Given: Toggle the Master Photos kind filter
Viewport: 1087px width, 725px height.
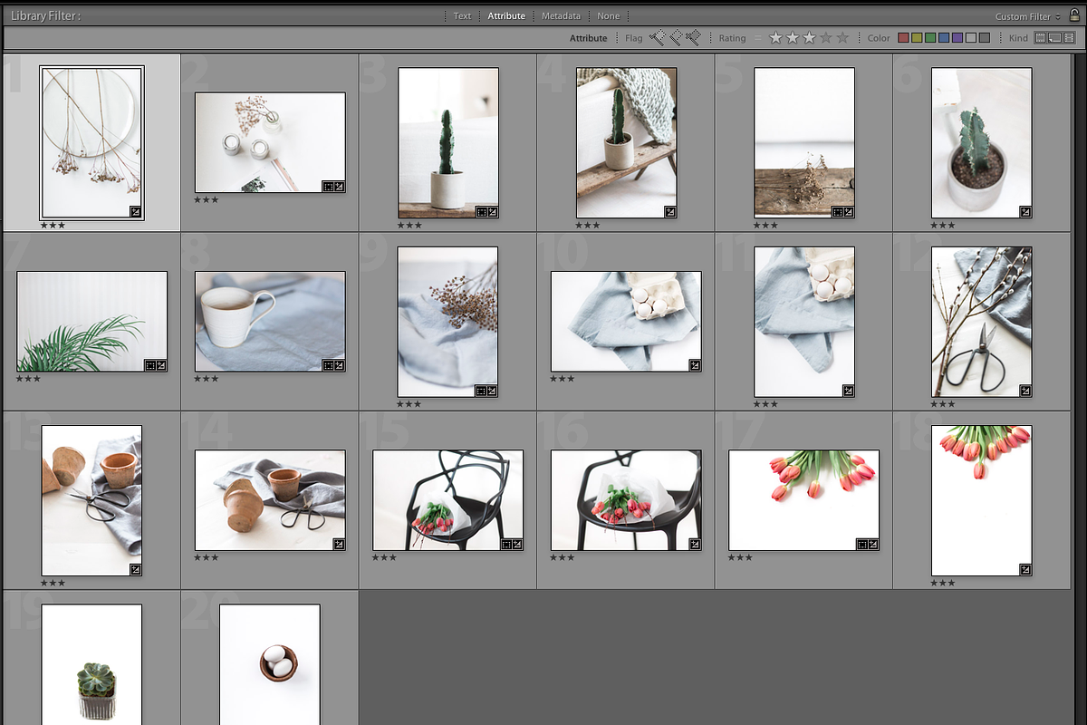Looking at the screenshot, I should pyautogui.click(x=1041, y=38).
